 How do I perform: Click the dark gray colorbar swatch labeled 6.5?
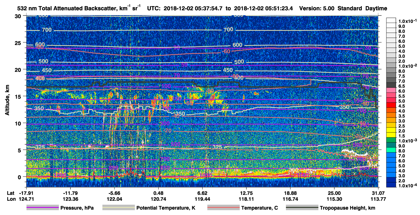pyautogui.click(x=391, y=85)
